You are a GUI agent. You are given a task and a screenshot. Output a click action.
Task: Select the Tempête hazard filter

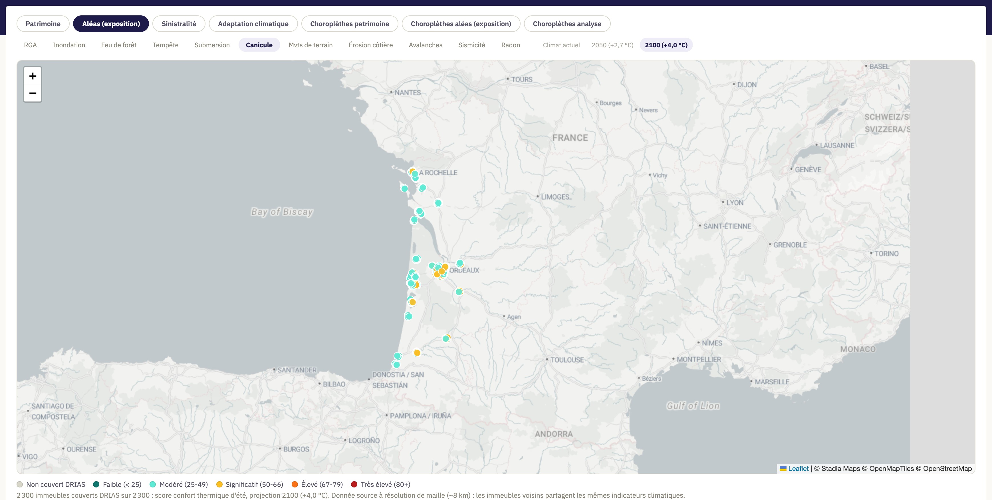[x=165, y=45]
